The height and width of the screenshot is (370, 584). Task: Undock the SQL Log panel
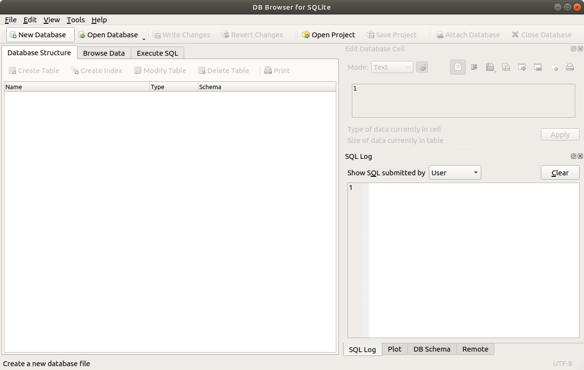pyautogui.click(x=573, y=156)
